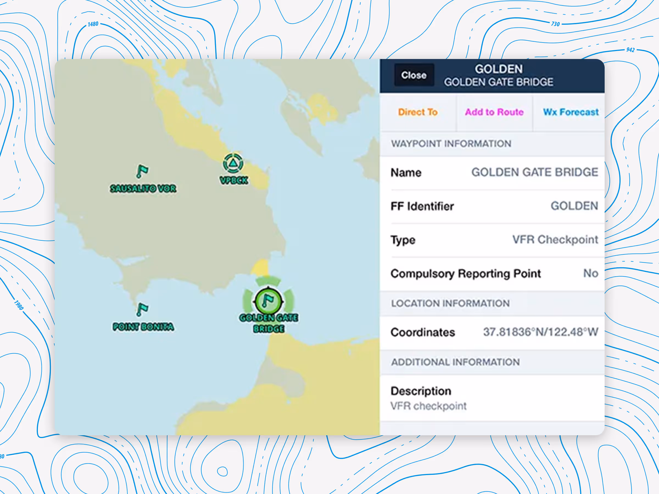
Task: Click the ADDITIONAL INFORMATION section header
Action: tap(455, 362)
